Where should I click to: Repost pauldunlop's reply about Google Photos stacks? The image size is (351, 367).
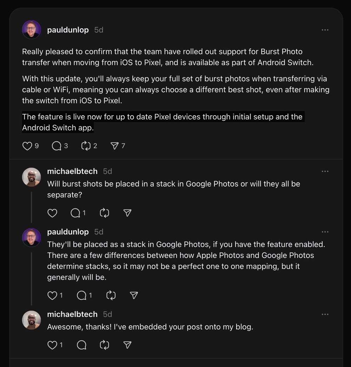coord(111,296)
